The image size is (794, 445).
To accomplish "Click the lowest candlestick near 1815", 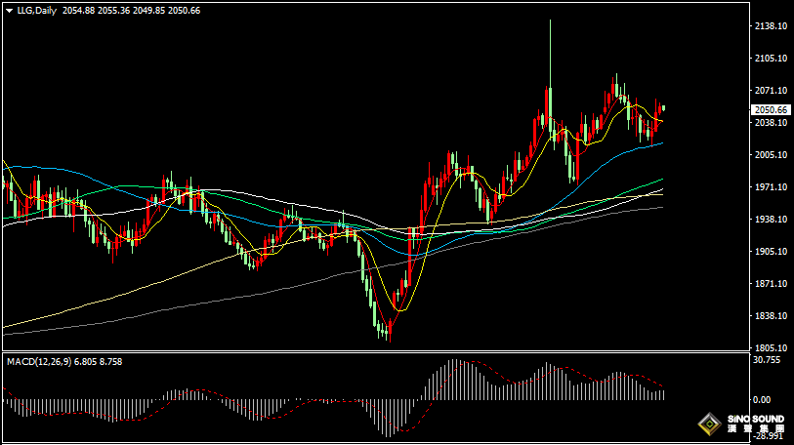I will 388,333.
